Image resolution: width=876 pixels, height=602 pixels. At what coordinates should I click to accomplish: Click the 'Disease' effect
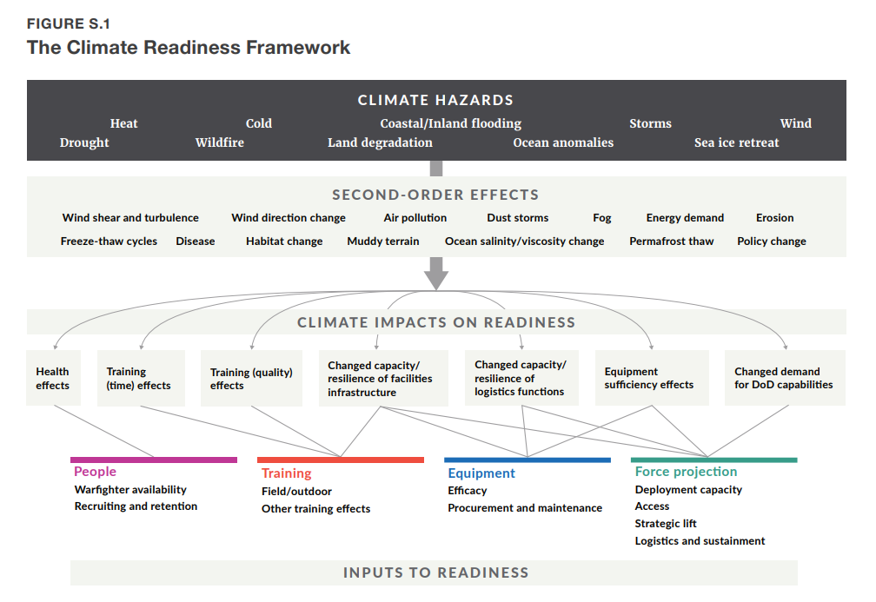click(x=196, y=241)
